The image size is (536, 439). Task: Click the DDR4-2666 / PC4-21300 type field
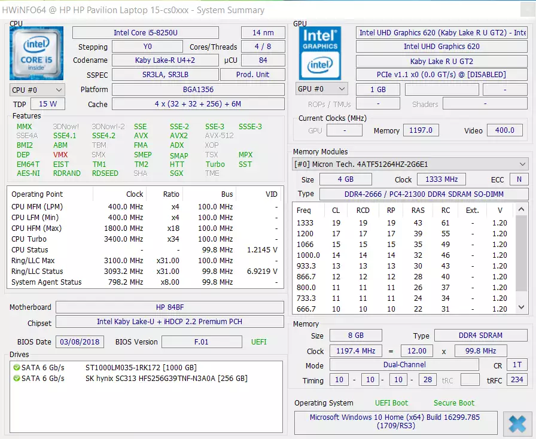[x=424, y=194]
